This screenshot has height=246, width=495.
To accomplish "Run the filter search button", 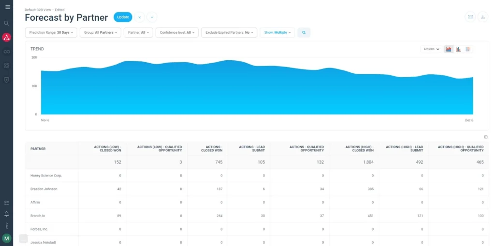I will (304, 33).
